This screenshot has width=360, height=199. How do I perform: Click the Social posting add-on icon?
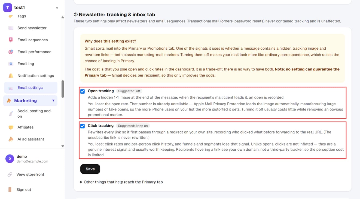(11, 114)
